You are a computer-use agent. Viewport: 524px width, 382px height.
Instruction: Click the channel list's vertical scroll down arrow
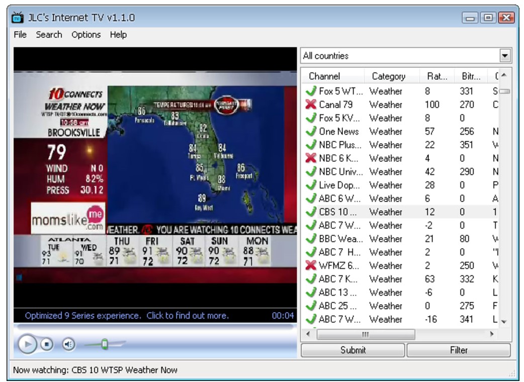504,322
